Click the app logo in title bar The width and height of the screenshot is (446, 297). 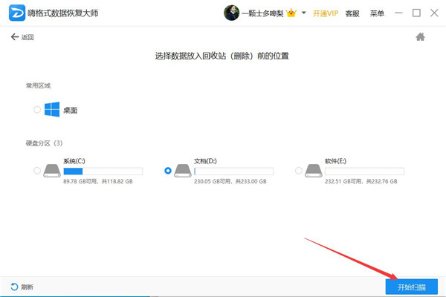14,13
